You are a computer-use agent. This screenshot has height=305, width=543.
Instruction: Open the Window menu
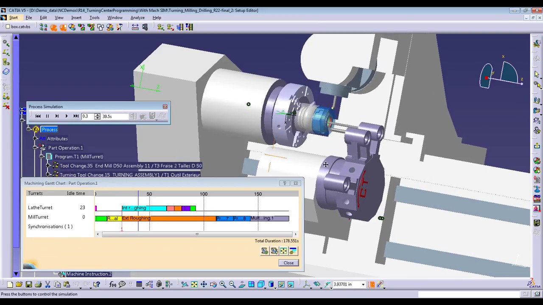point(115,18)
